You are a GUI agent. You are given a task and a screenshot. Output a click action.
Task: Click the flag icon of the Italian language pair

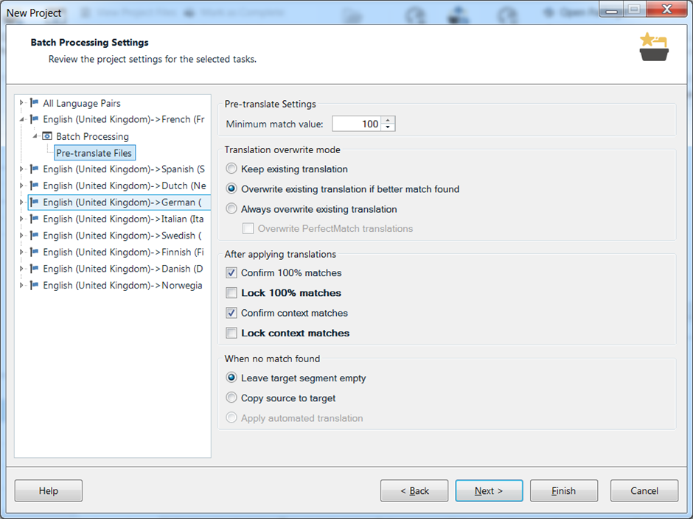34,219
